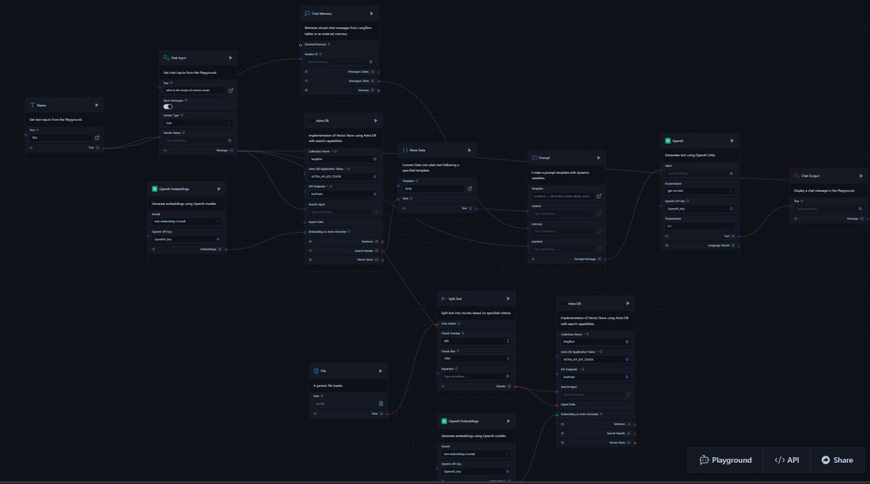The width and height of the screenshot is (870, 484).
Task: Open the Sender Type dropdown showing User
Action: [x=197, y=123]
